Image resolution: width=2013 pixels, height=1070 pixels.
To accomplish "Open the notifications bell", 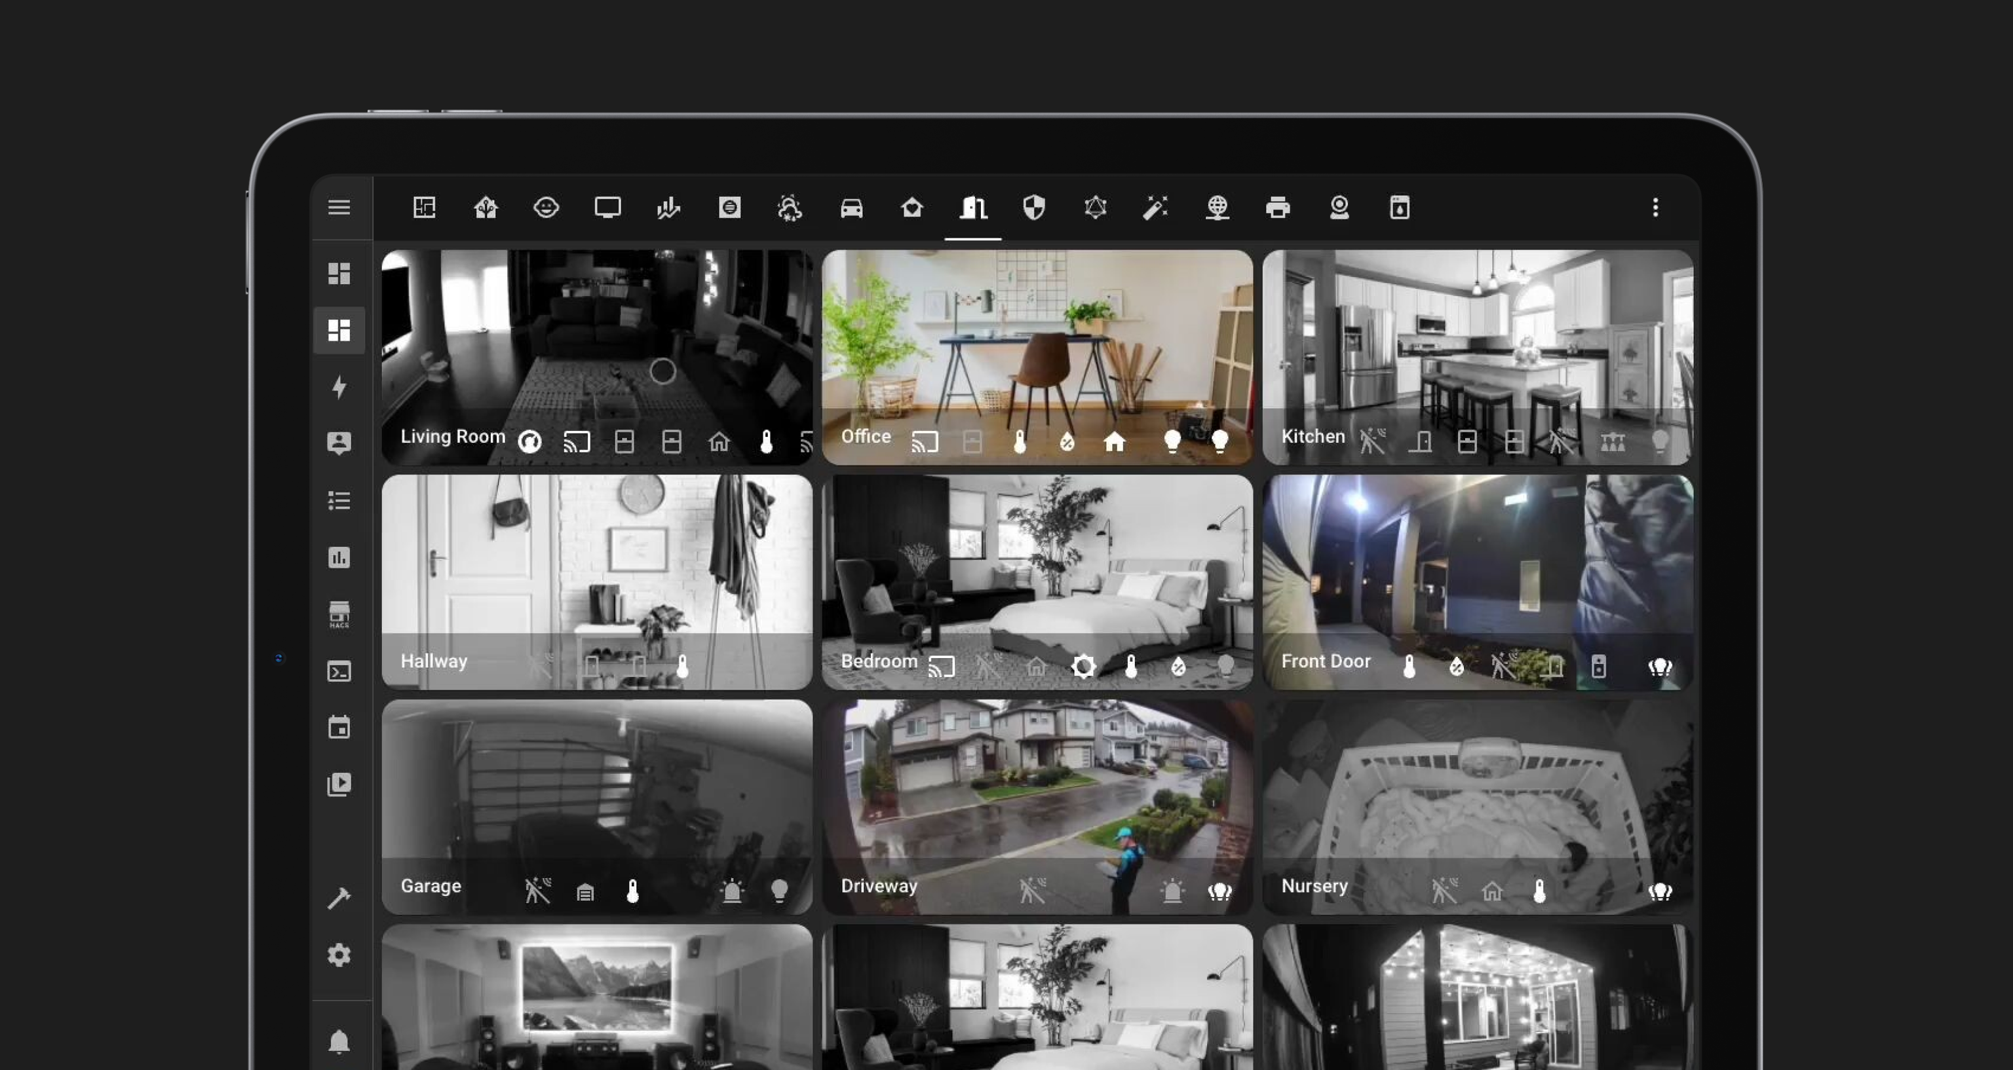I will [x=338, y=1041].
